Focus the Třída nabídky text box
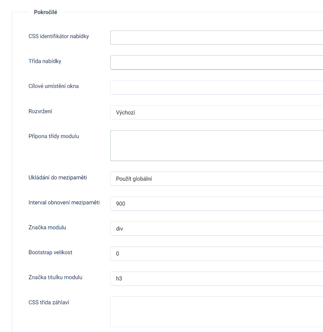Image resolution: width=323 pixels, height=332 pixels. click(216, 62)
